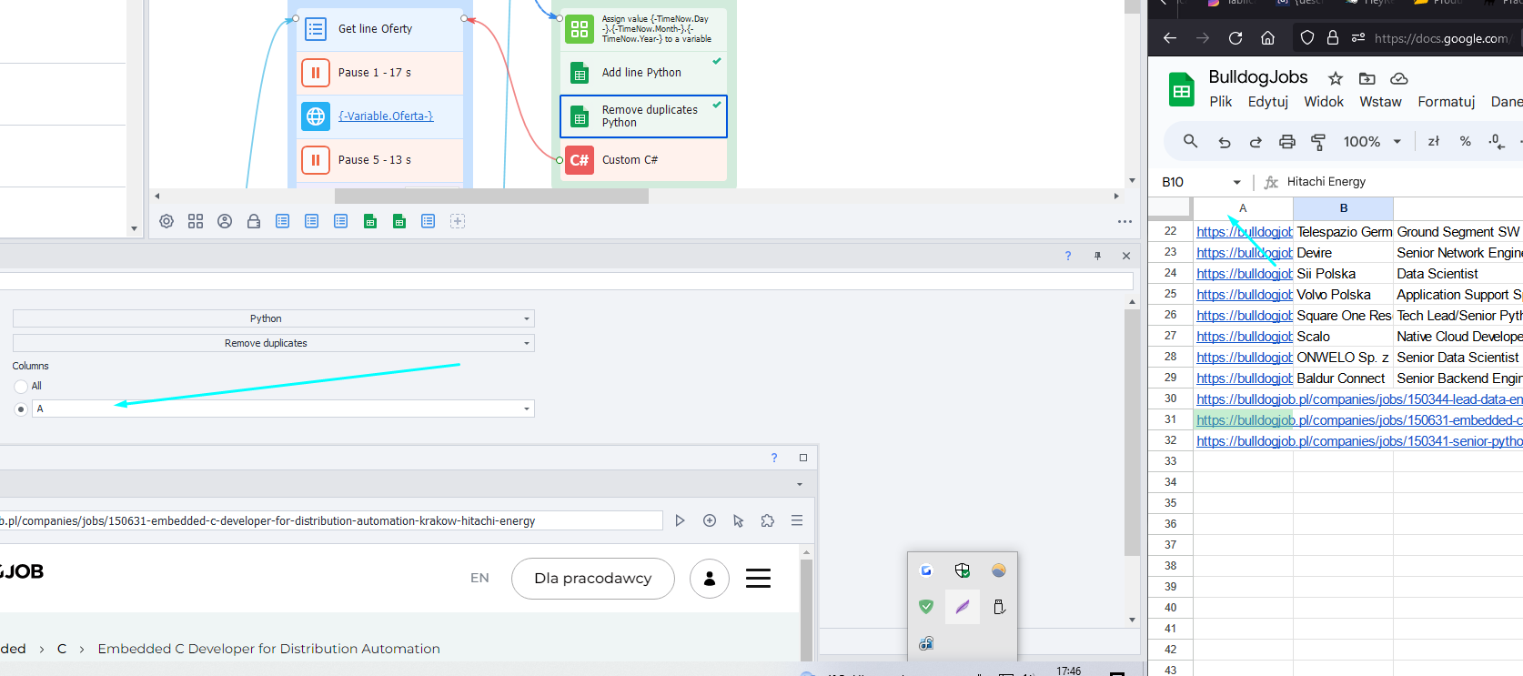Screen dimensions: 1523x676
Task: Click the 'Dla pracodawcy' button
Action: 593,579
